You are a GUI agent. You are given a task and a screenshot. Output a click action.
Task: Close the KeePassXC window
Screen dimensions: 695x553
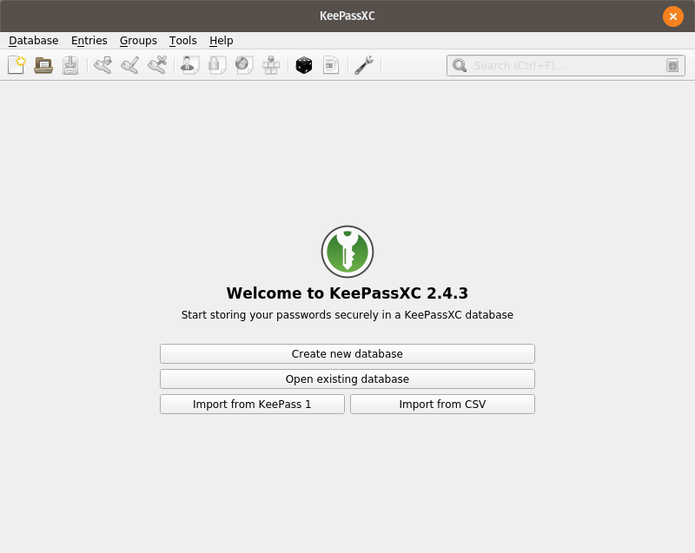672,16
